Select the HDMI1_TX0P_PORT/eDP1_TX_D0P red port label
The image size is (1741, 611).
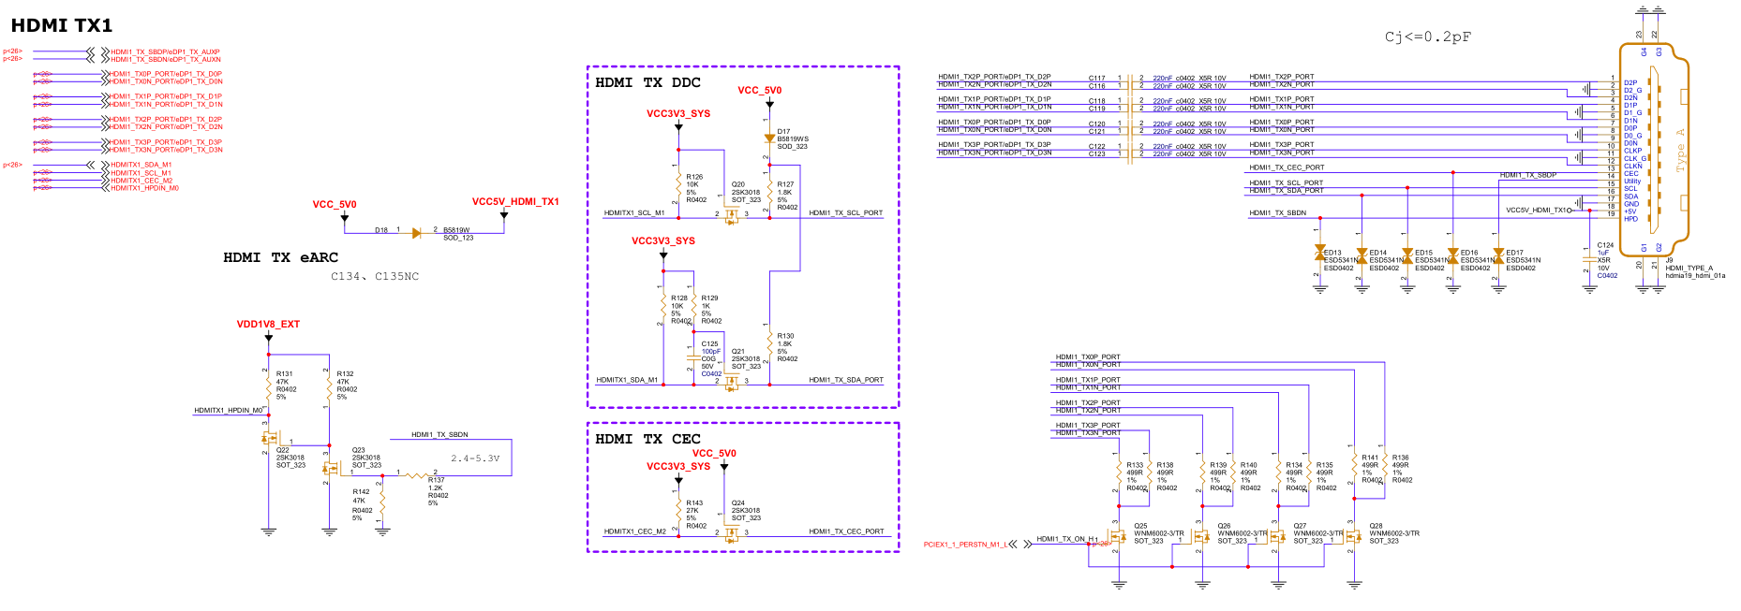[166, 74]
